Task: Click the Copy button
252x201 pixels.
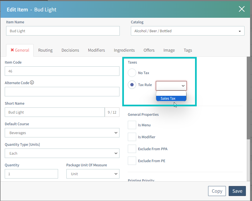Action: 217,191
